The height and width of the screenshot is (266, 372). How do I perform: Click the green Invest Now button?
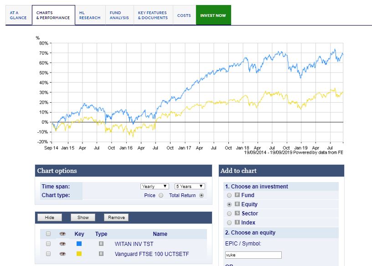(213, 15)
